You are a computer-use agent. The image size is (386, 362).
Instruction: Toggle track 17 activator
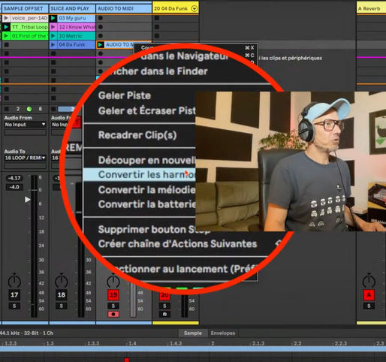14,295
